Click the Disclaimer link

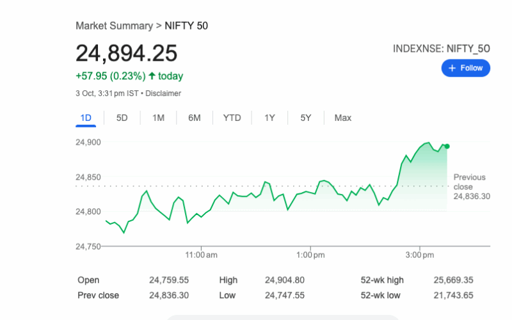163,93
